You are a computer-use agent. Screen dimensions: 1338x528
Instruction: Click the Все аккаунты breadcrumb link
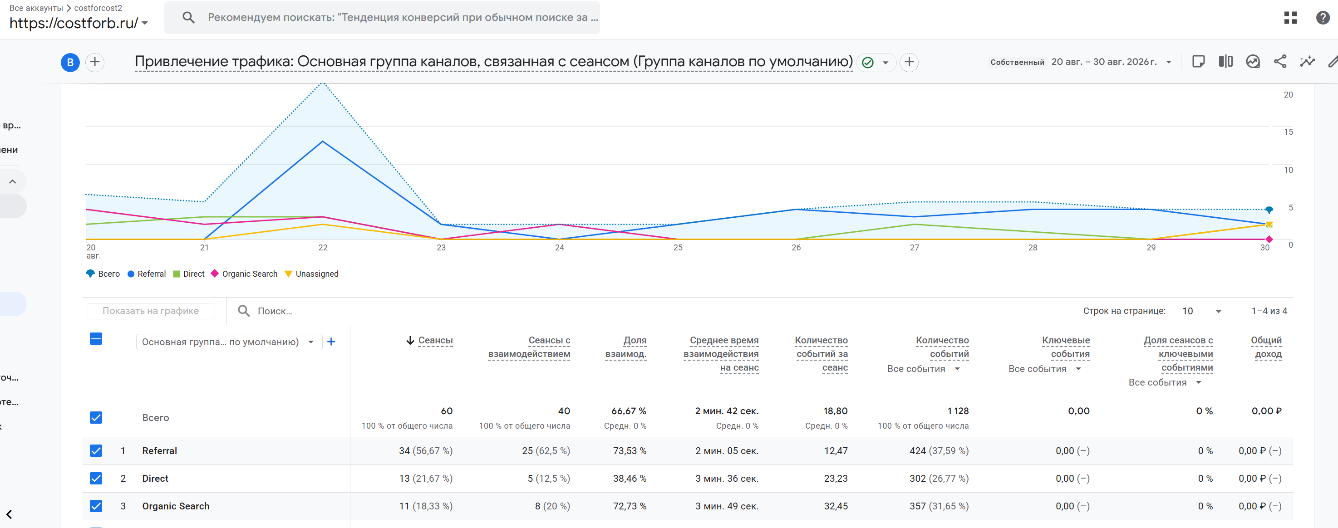click(36, 8)
